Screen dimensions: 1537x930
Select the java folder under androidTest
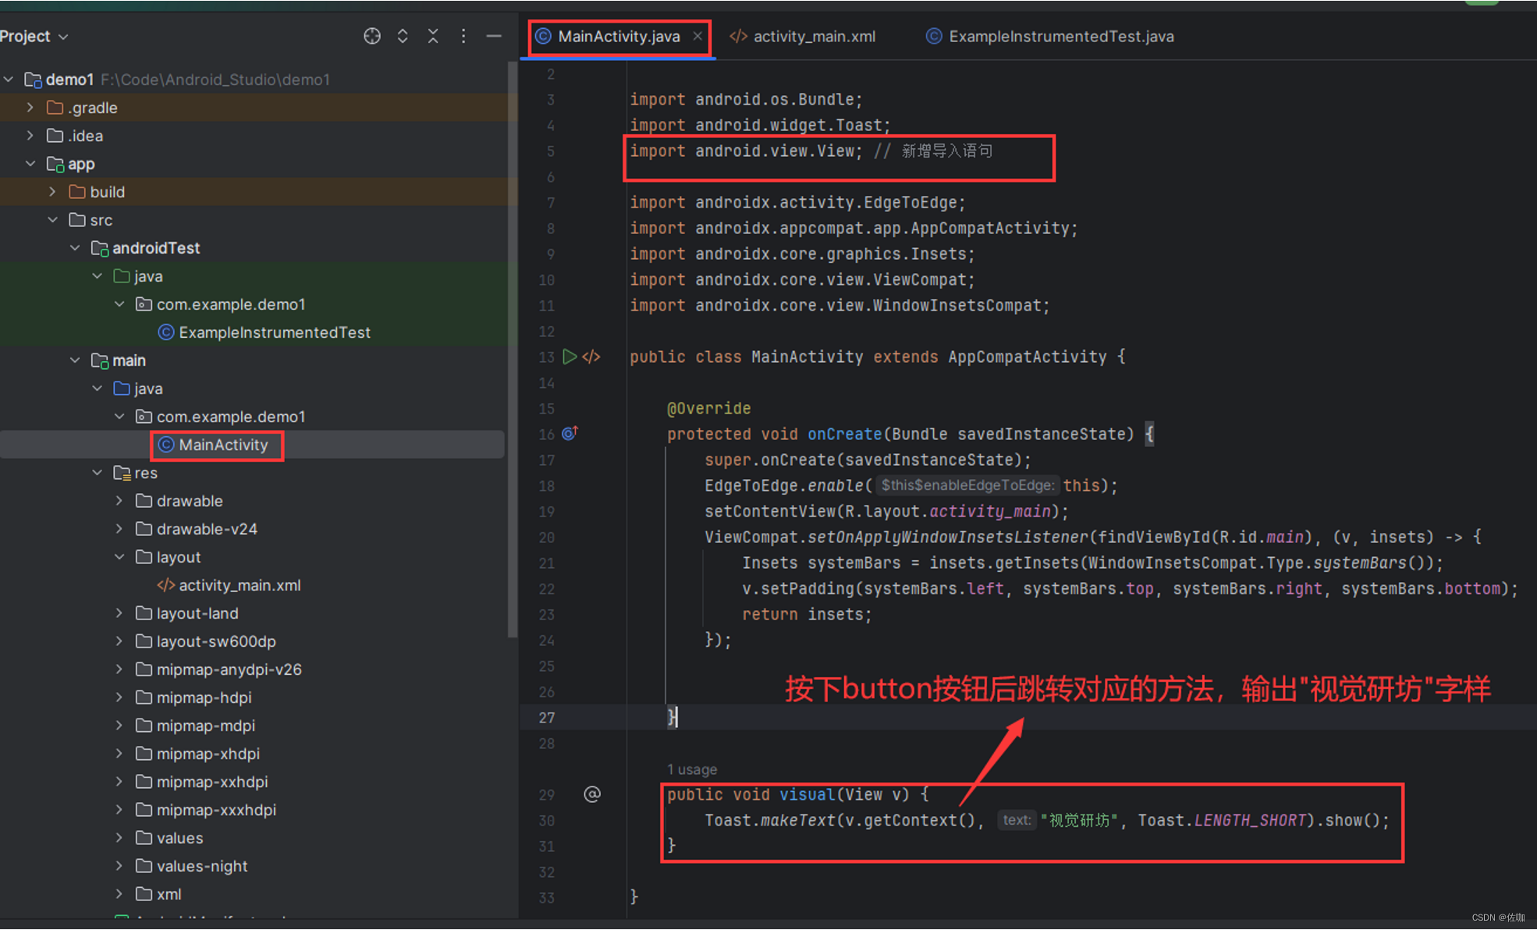coord(138,276)
